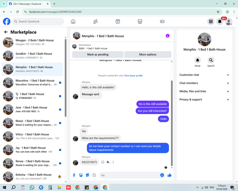Choose a GIF icon
The height and width of the screenshot is (191, 238).
pyautogui.click(x=94, y=175)
